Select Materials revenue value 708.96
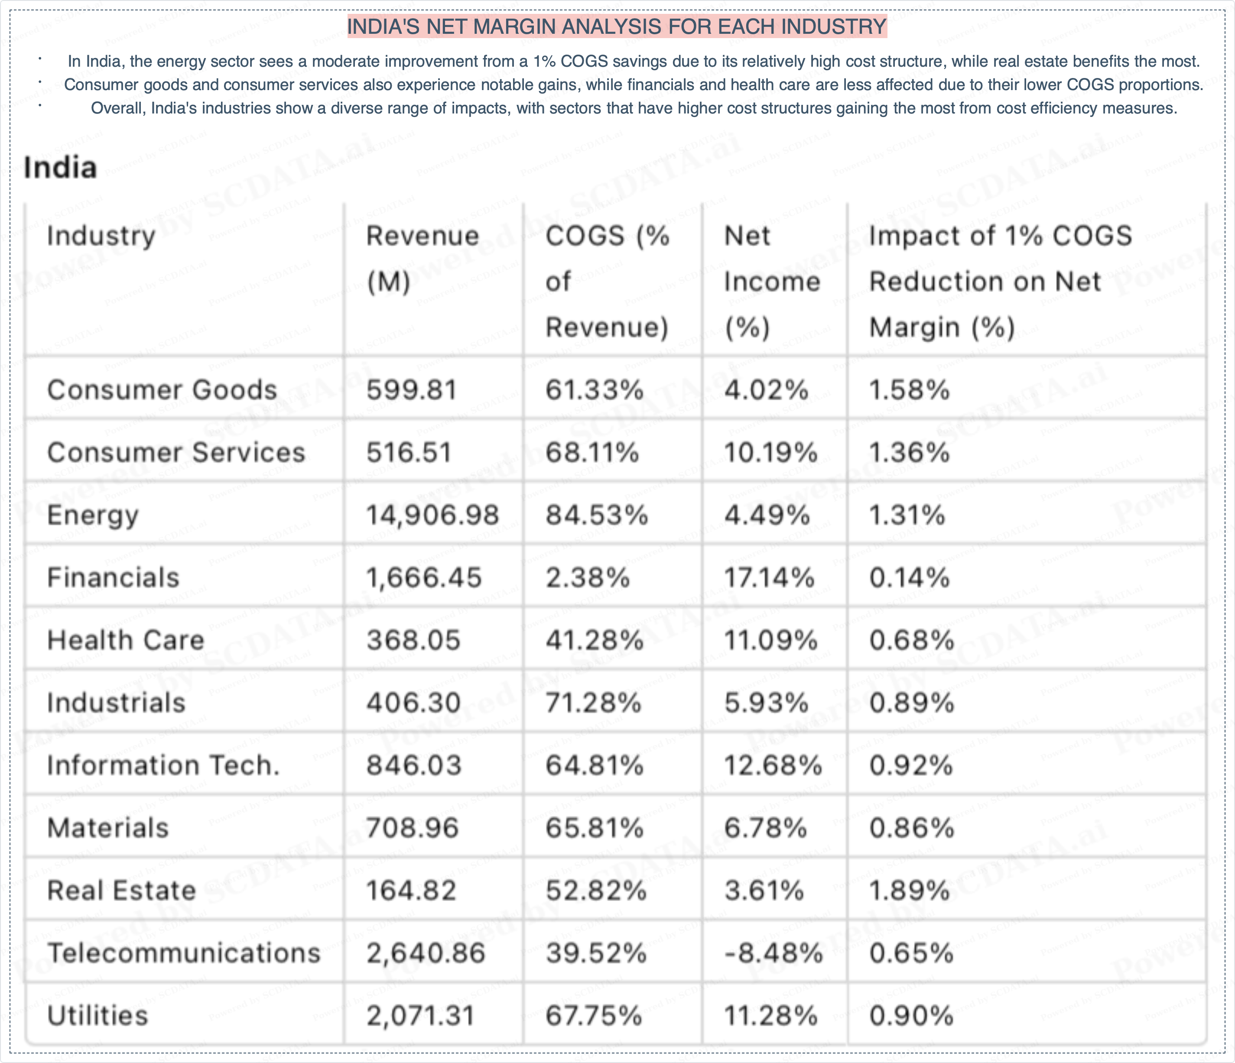The image size is (1235, 1063). [x=413, y=828]
